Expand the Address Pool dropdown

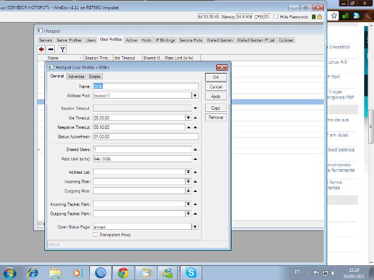pyautogui.click(x=195, y=96)
